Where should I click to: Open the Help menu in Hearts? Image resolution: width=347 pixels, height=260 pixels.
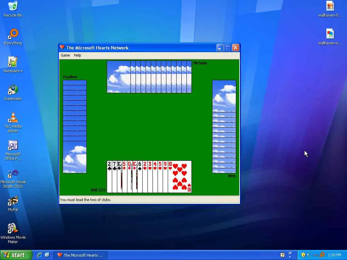tap(78, 55)
